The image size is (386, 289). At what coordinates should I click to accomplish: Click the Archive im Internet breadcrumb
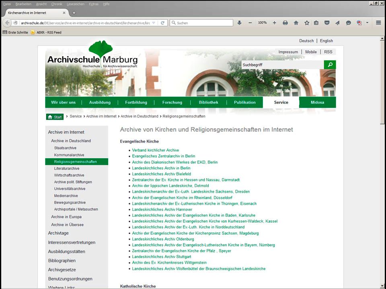[101, 116]
